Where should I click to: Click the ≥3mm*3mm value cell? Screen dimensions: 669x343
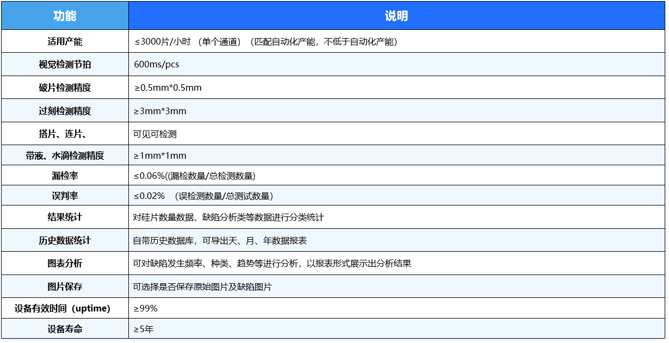coord(160,111)
